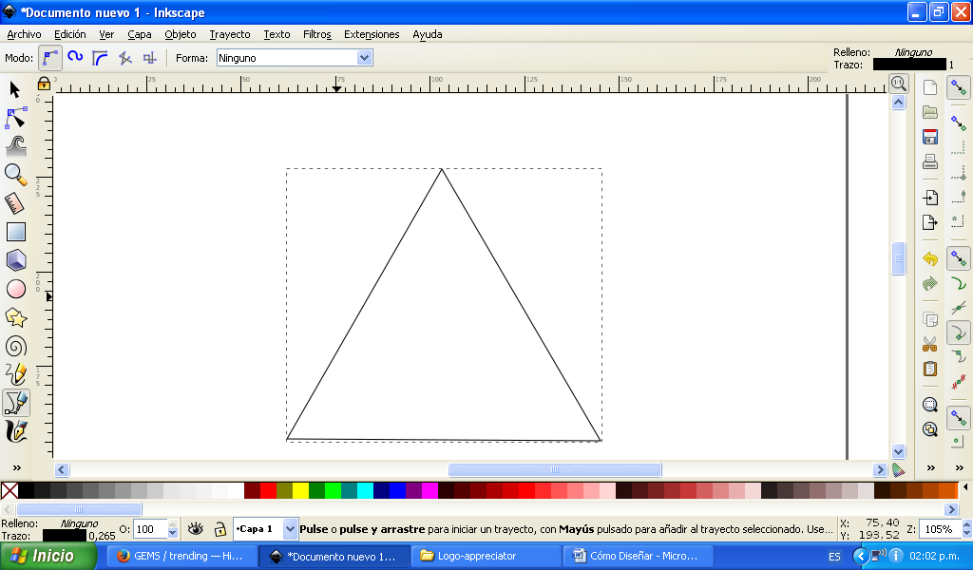
Task: Toggle top snap enable button
Action: pos(959,88)
